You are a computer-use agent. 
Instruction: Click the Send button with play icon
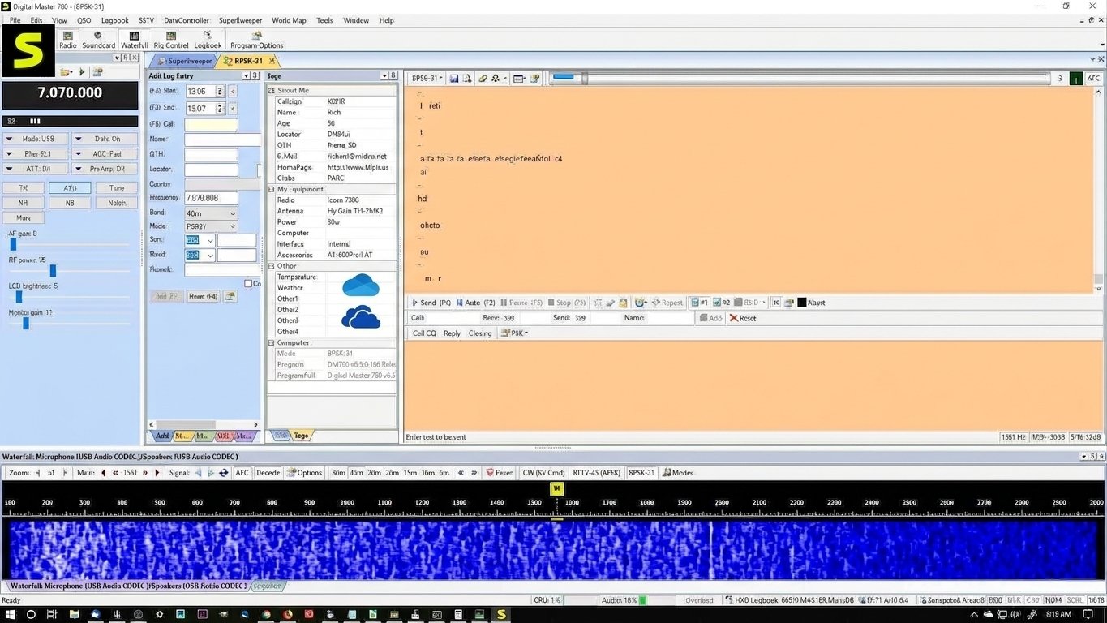(431, 303)
